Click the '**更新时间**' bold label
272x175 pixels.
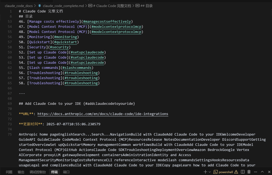coord(30,124)
